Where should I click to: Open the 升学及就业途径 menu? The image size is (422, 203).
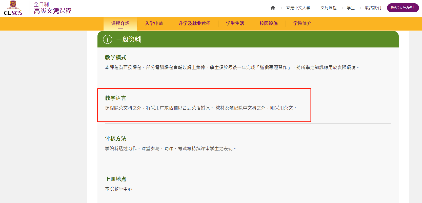(x=194, y=23)
